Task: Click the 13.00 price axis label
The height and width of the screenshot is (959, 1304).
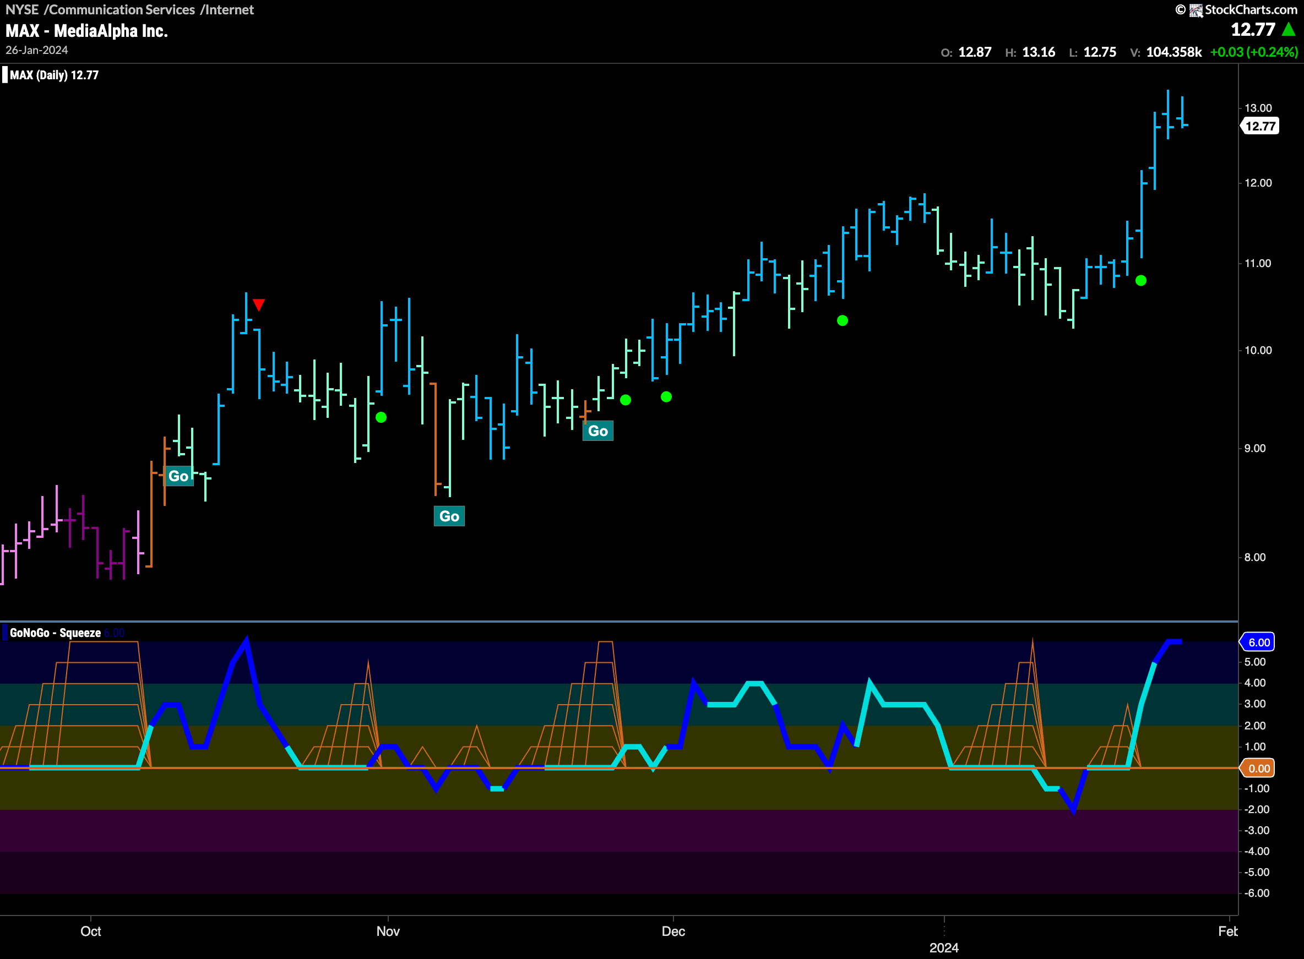Action: click(1258, 108)
